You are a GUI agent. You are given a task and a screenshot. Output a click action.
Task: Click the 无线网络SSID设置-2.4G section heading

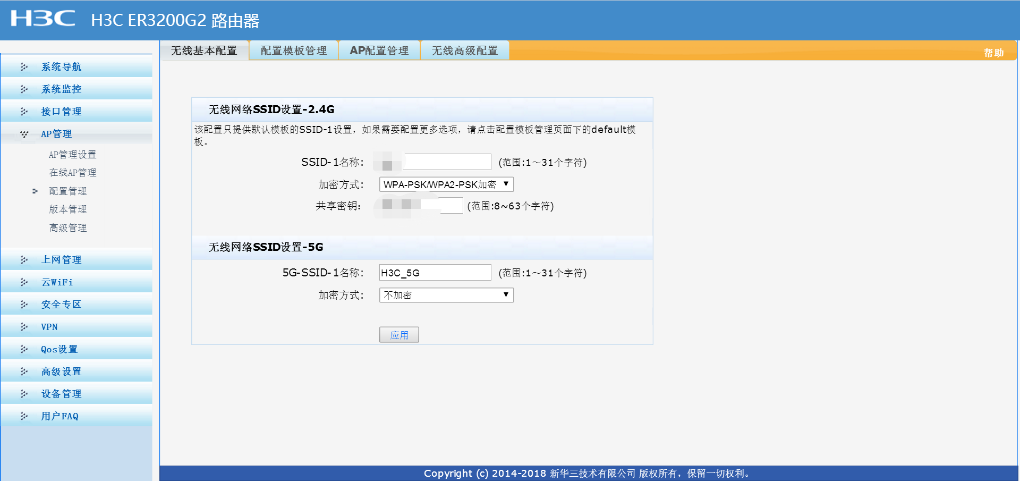[271, 109]
